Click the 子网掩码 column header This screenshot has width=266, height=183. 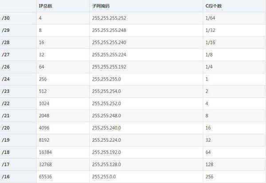click(101, 6)
